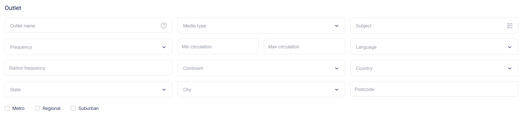Click into the Postcode field
The image size is (523, 117).
click(x=434, y=89)
